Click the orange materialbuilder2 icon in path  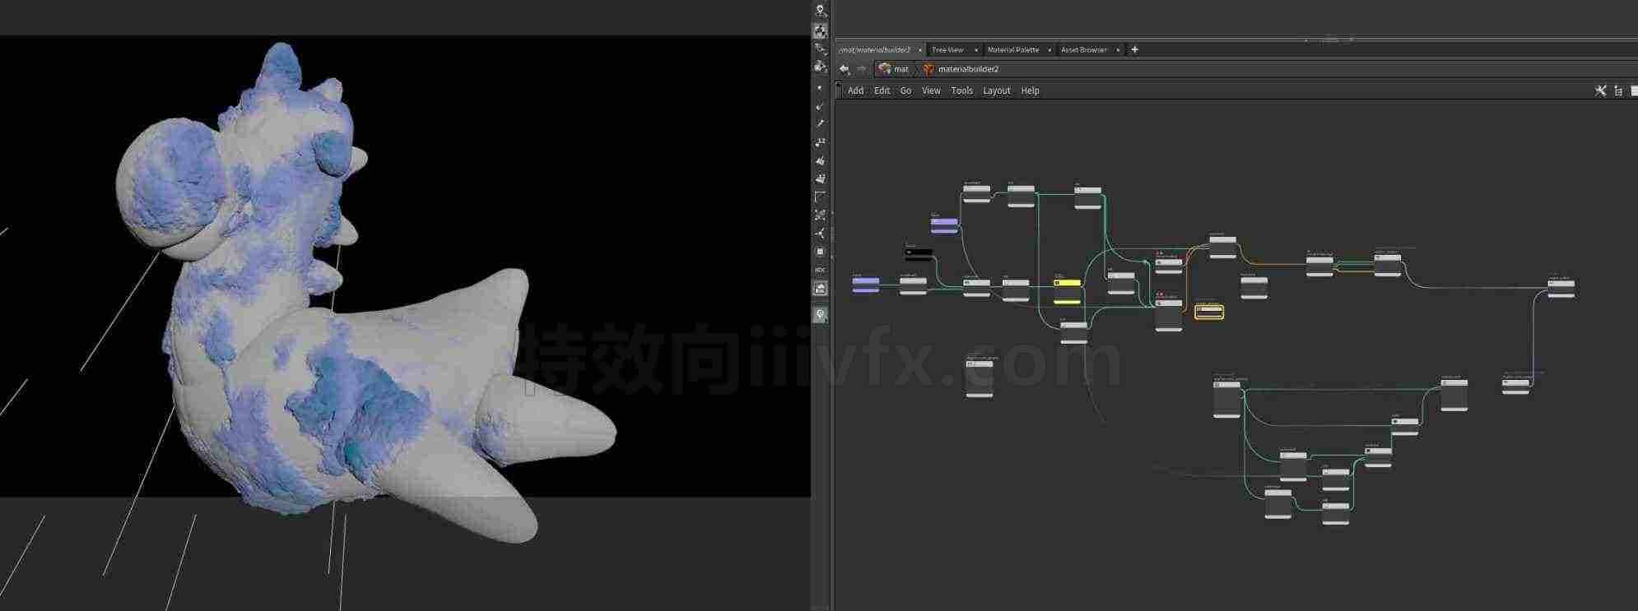[928, 69]
